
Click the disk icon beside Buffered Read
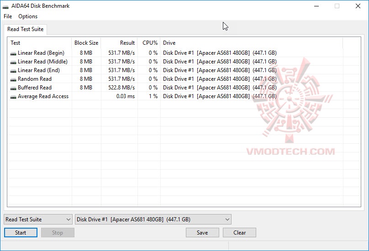[x=13, y=88]
